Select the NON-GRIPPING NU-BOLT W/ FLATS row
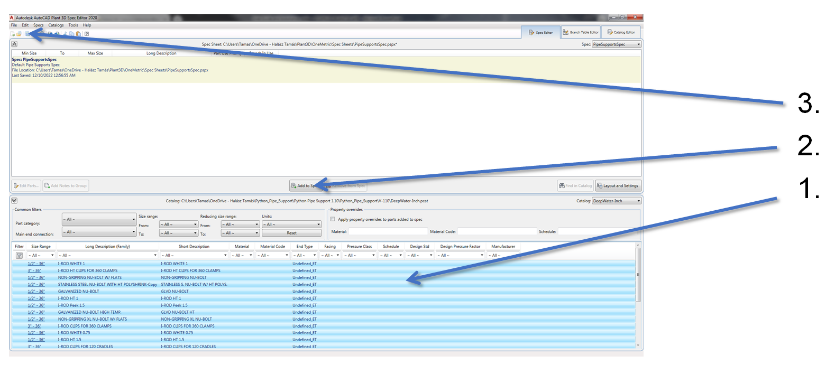 323,277
